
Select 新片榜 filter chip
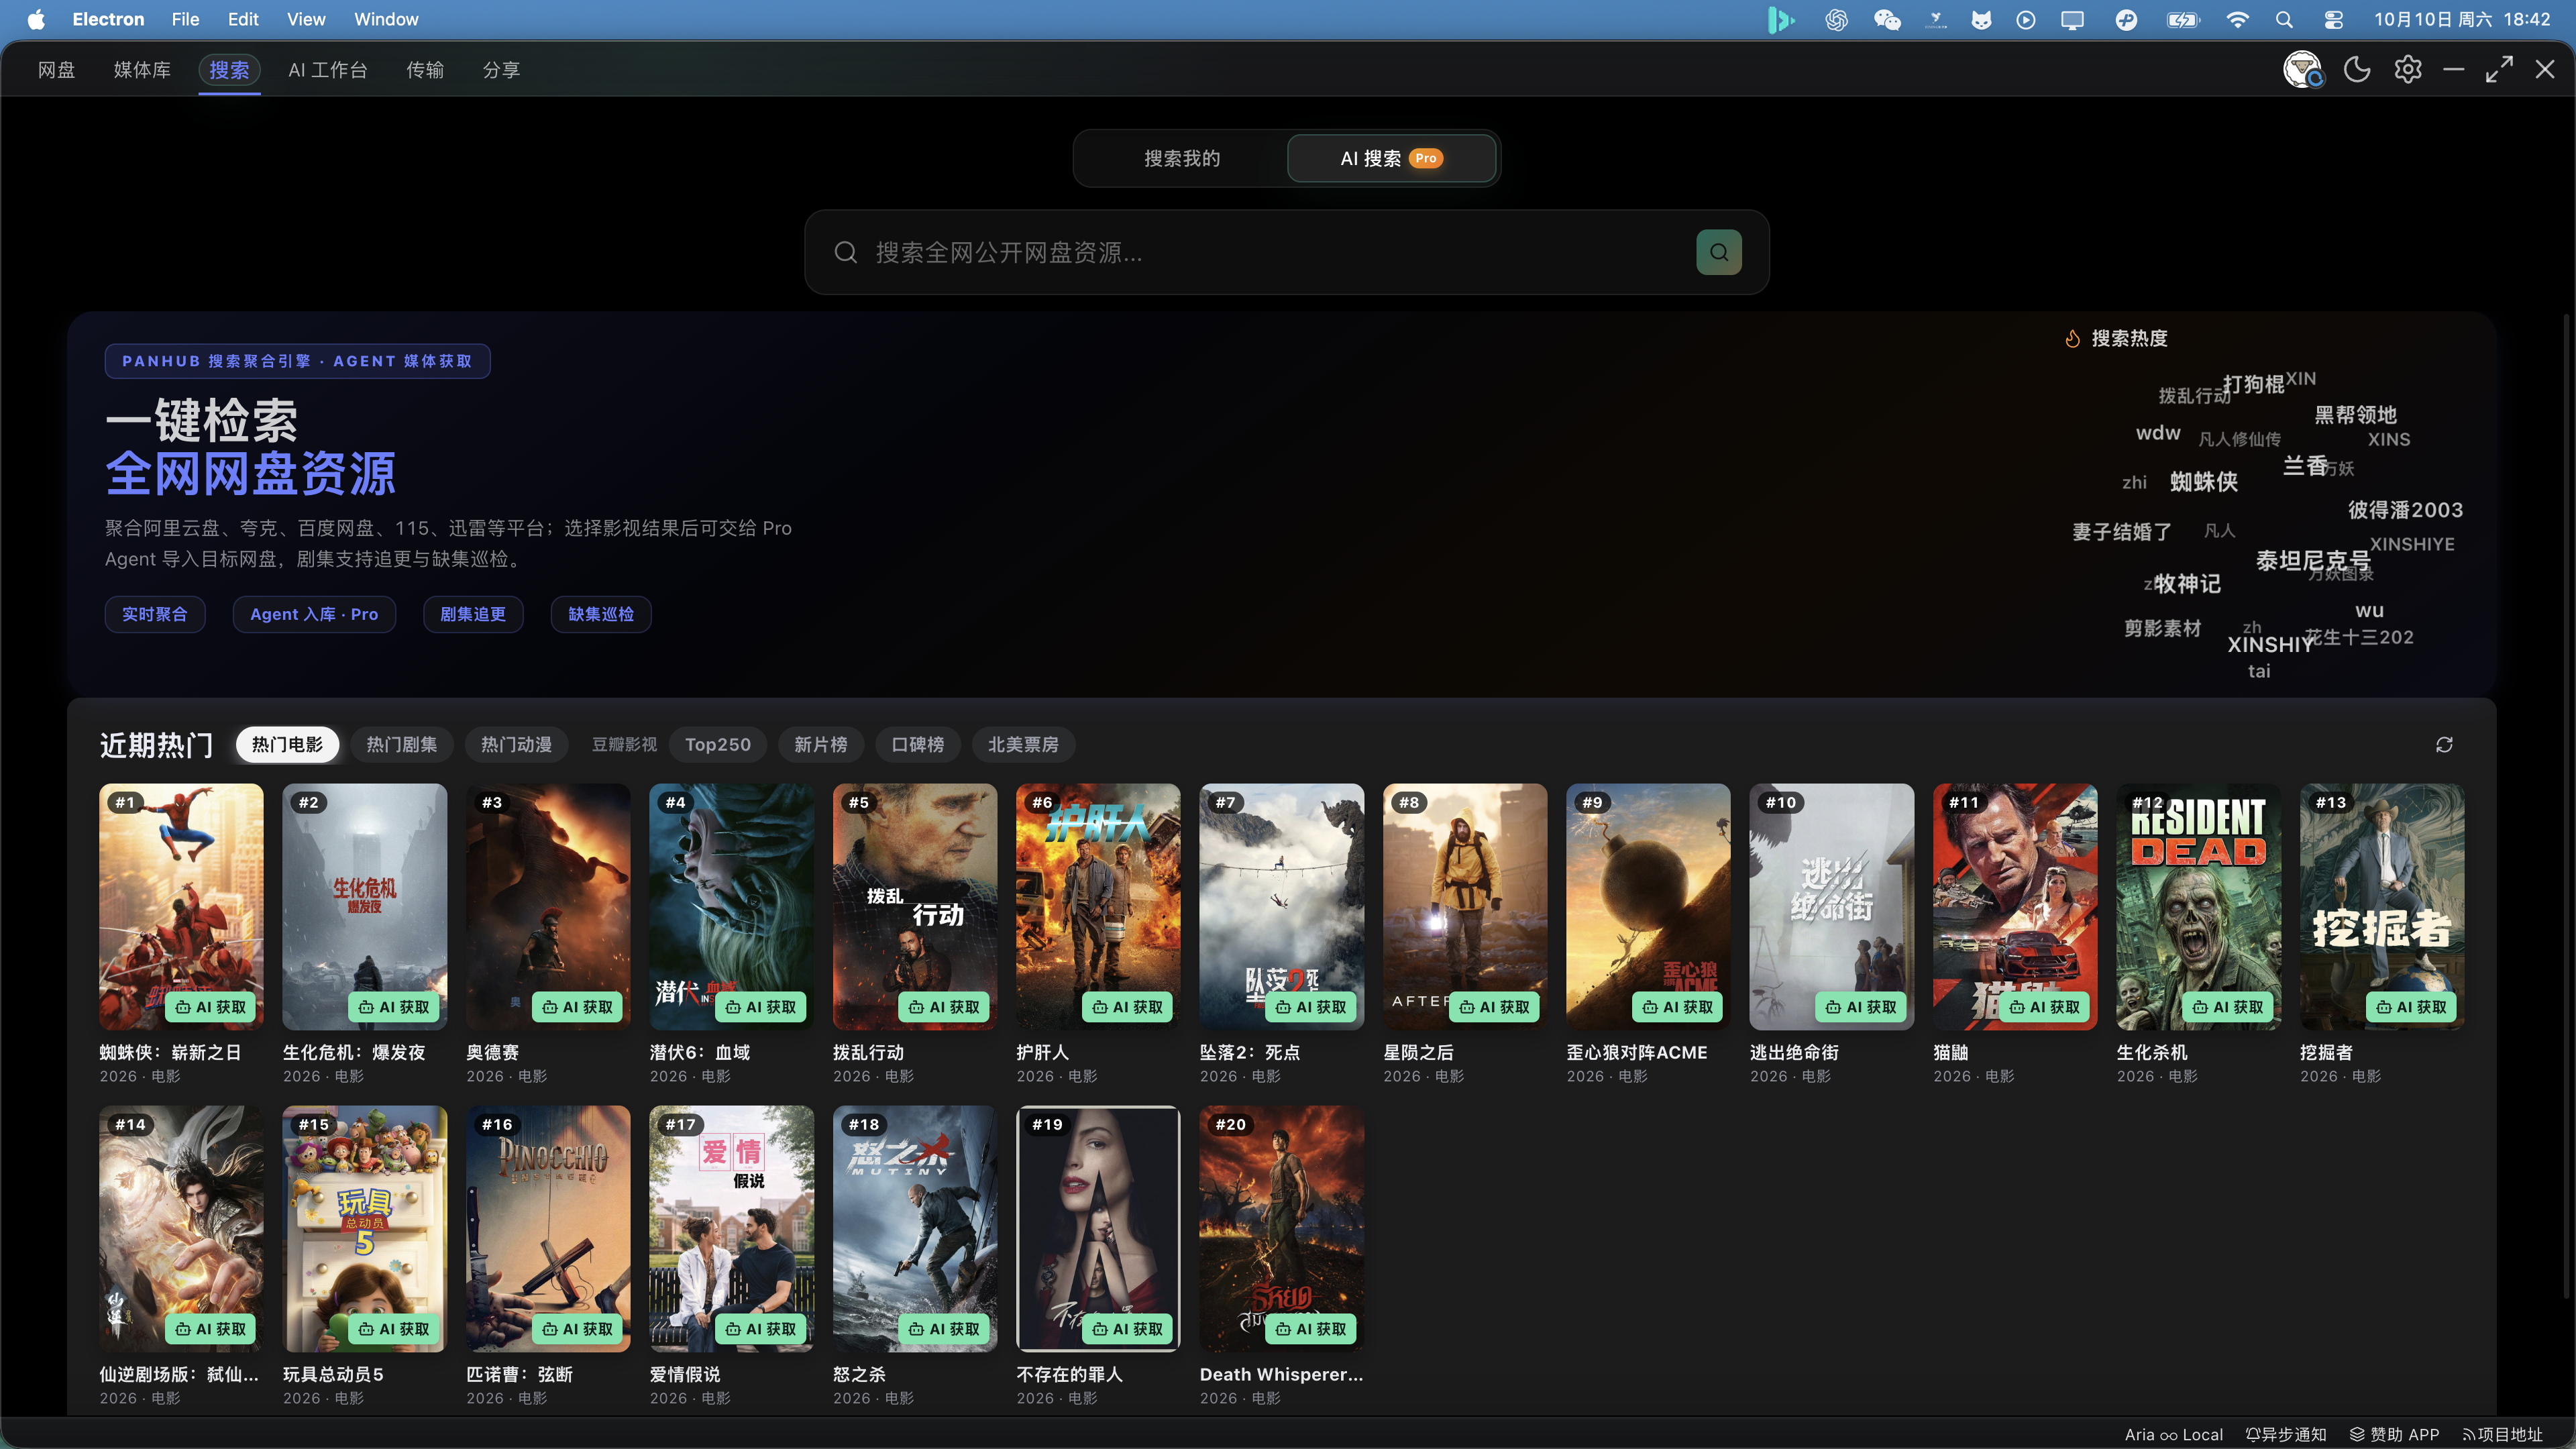[821, 744]
